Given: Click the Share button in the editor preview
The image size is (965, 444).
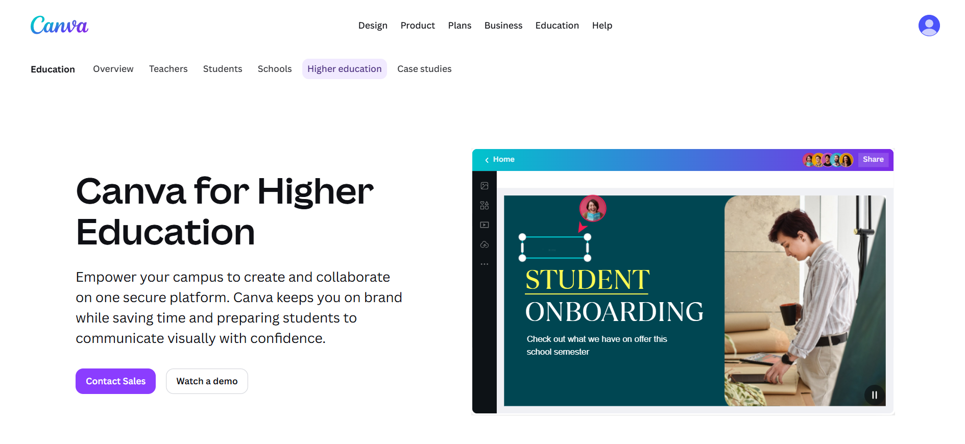Looking at the screenshot, I should coord(873,160).
